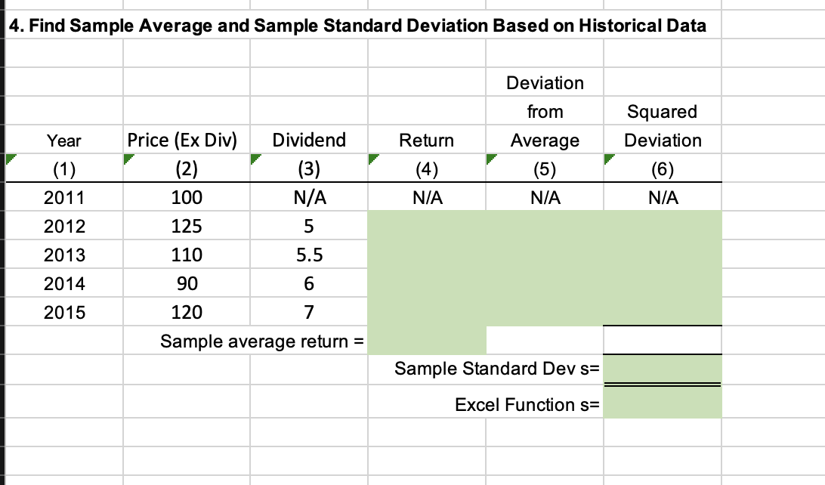Click the Squared Deviation header cell
The width and height of the screenshot is (825, 485).
click(x=663, y=125)
